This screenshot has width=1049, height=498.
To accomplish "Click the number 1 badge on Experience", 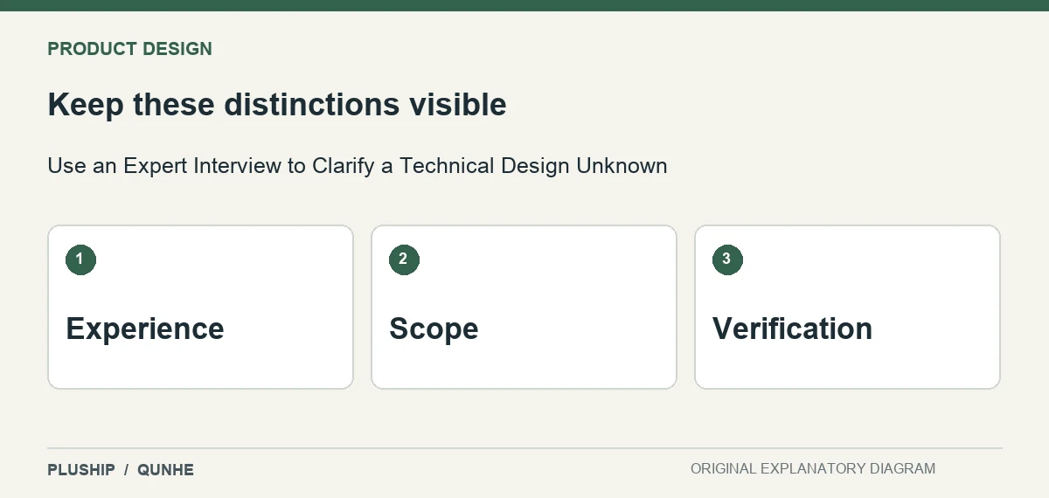I will [x=80, y=259].
